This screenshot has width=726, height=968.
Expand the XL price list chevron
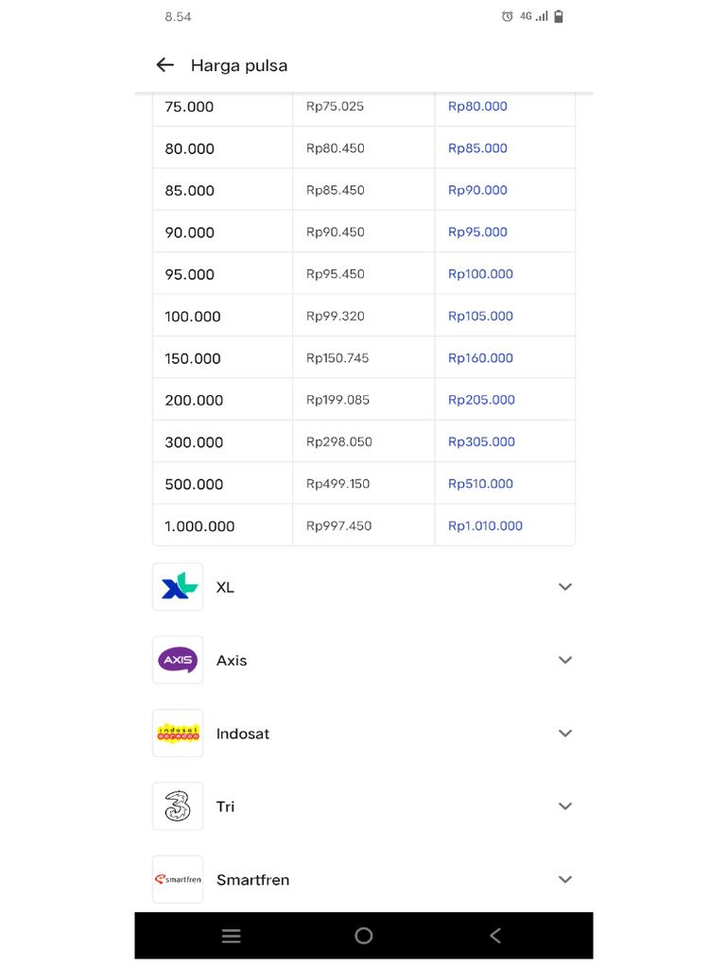coord(565,587)
